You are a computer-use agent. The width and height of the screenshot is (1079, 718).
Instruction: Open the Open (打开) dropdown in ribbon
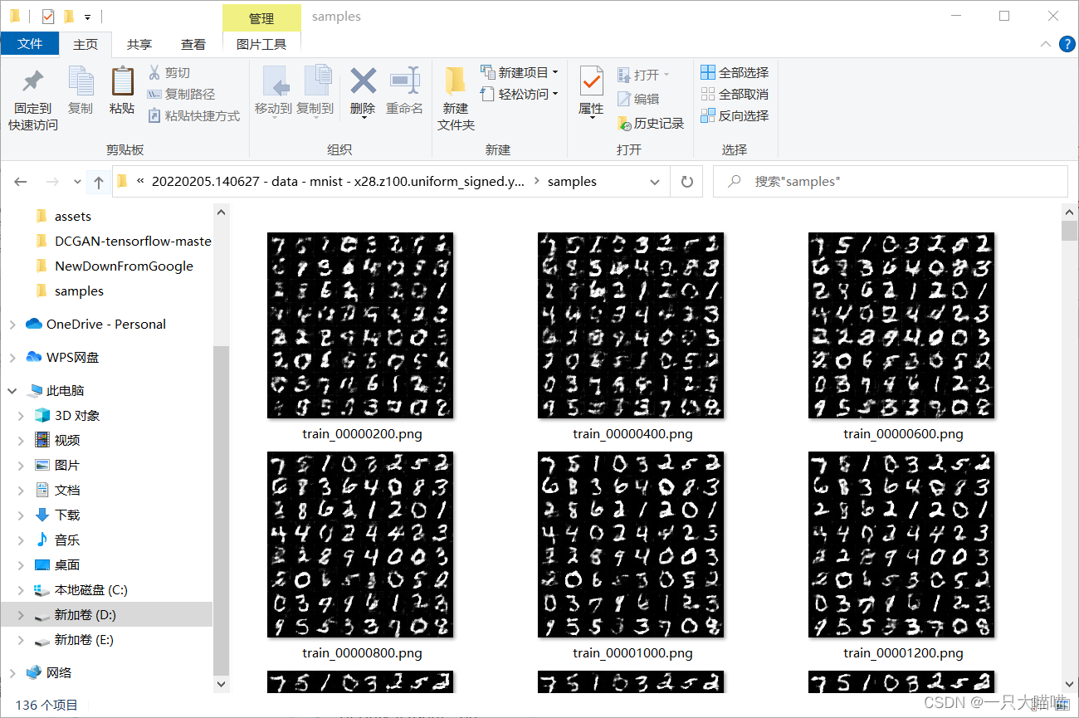tap(643, 75)
